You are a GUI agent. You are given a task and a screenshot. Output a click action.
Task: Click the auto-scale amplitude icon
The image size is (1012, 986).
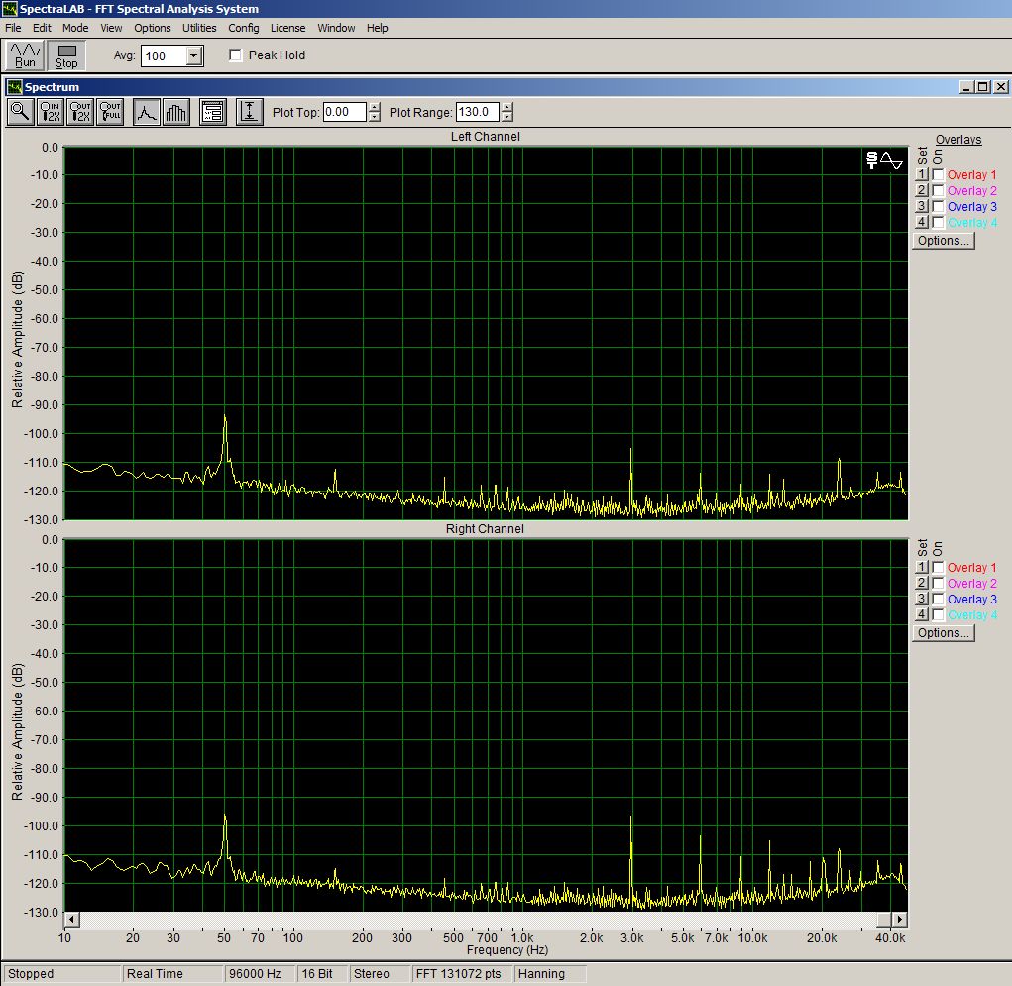coord(249,112)
